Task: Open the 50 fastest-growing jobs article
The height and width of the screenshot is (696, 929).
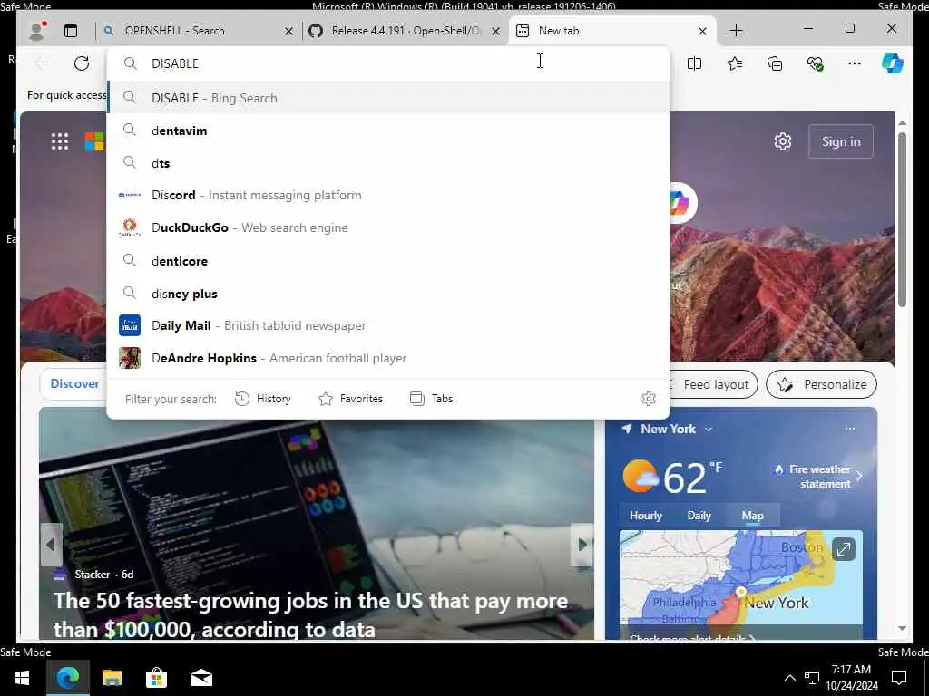Action: click(310, 615)
